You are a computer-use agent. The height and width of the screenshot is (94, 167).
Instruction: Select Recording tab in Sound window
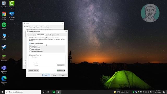click(32, 27)
